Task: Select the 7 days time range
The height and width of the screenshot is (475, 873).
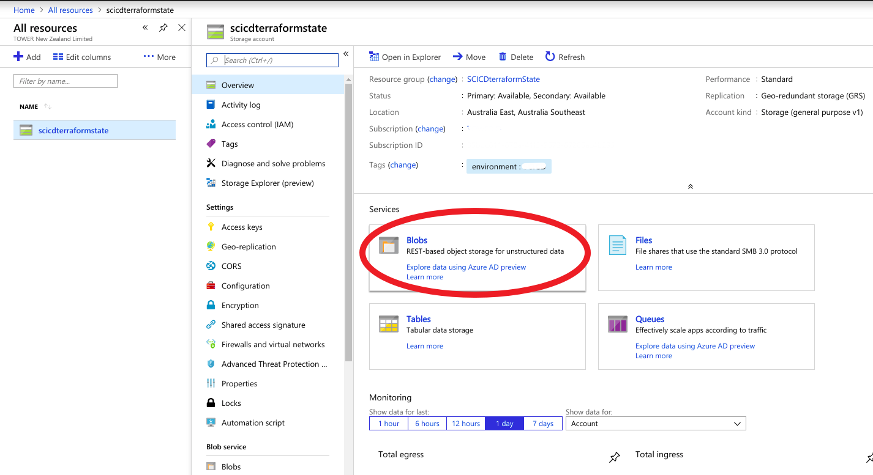Action: (x=543, y=424)
